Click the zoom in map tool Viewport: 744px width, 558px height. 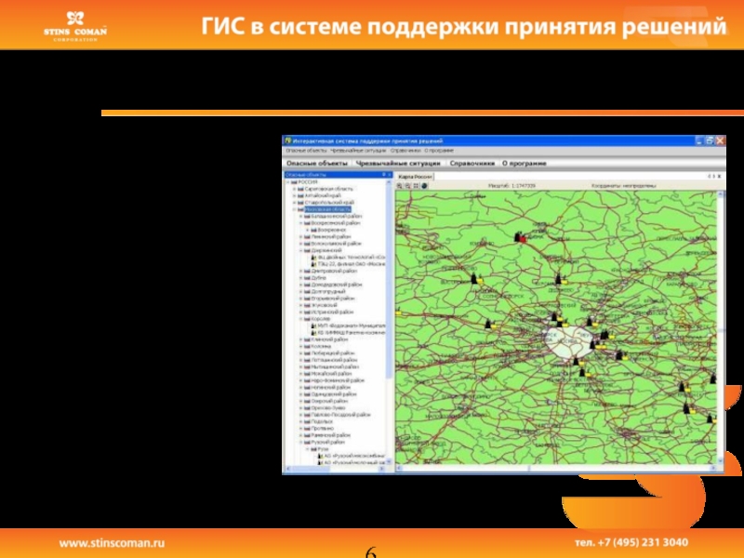400,186
